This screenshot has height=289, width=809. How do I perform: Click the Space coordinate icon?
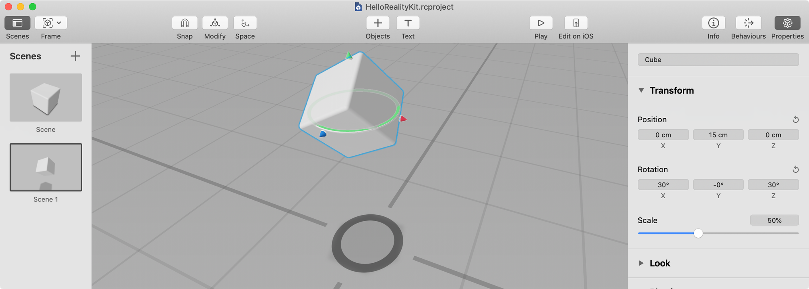pyautogui.click(x=245, y=23)
